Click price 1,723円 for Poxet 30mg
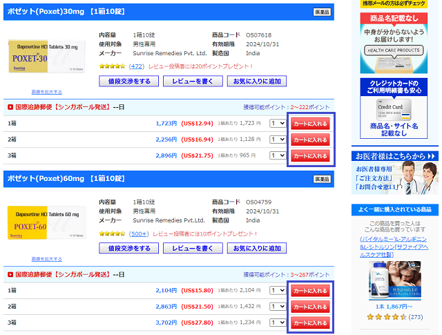 (166, 124)
